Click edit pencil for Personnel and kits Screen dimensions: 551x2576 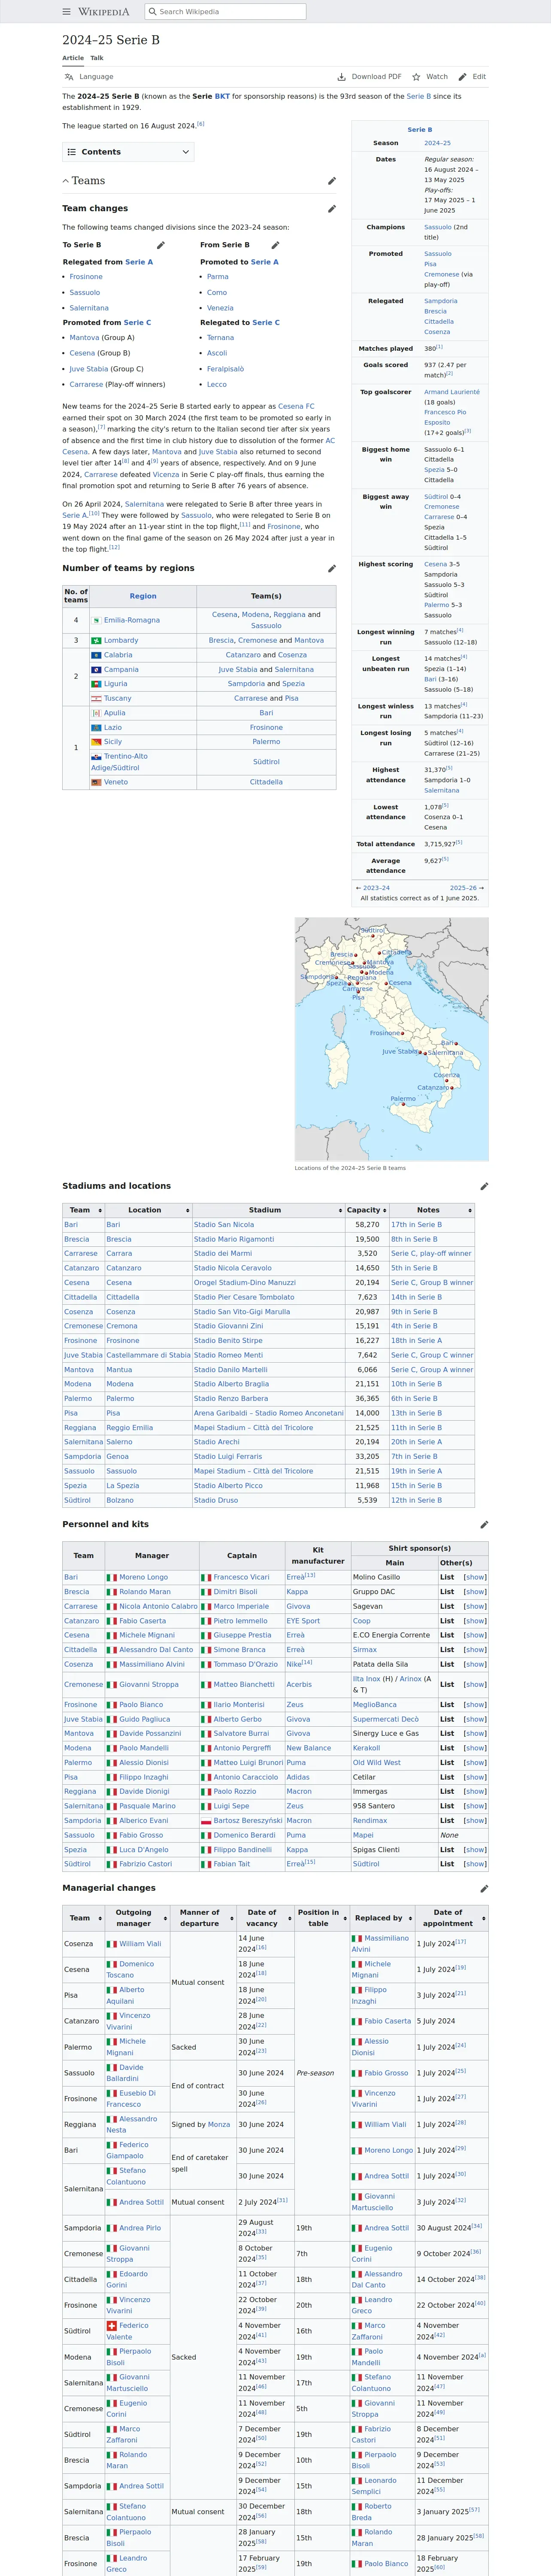484,1525
